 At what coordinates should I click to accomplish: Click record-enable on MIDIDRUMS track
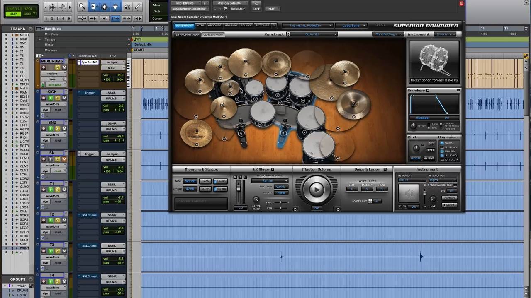coord(44,67)
